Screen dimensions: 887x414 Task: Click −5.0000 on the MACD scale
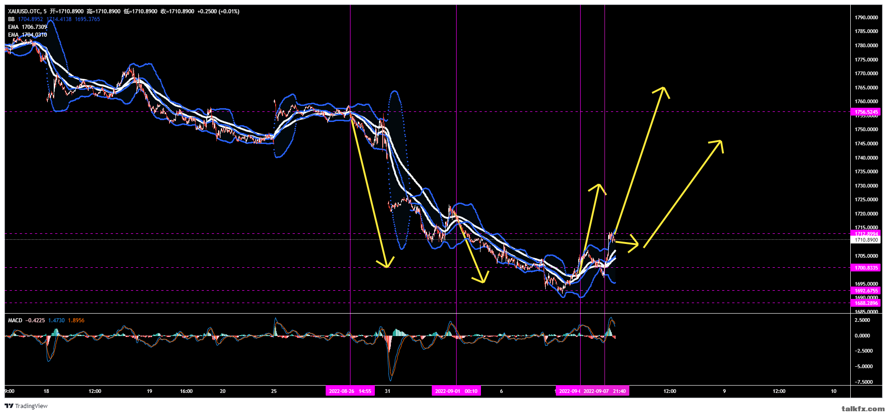[x=863, y=366]
